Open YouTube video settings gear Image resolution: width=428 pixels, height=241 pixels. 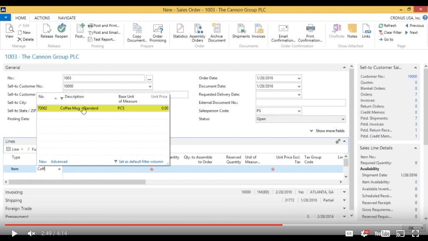(x=364, y=233)
